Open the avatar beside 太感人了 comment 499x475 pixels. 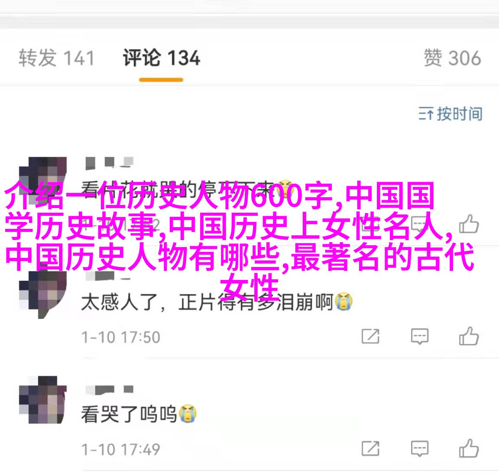(42, 294)
